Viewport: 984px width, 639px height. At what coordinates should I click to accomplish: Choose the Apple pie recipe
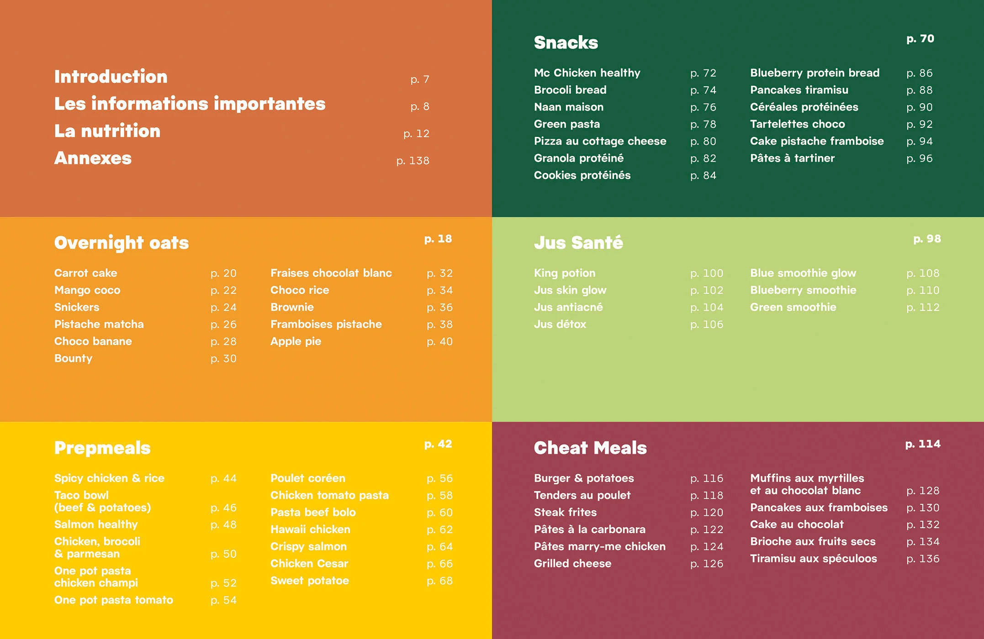click(296, 341)
